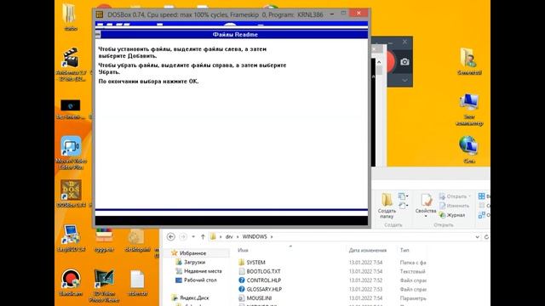Sort by Дата изменения column header
The image size is (545, 306).
point(368,250)
